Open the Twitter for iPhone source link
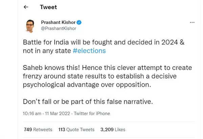 pyautogui.click(x=92, y=113)
